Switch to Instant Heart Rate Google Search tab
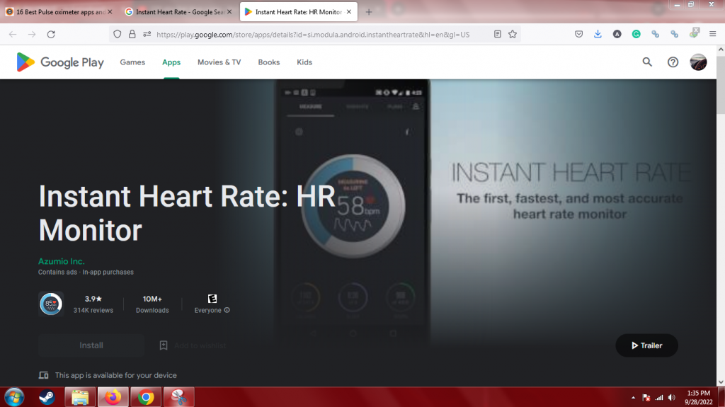Image resolution: width=725 pixels, height=407 pixels. click(x=175, y=12)
